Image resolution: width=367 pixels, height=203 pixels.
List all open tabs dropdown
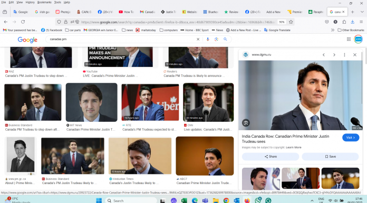(362, 12)
